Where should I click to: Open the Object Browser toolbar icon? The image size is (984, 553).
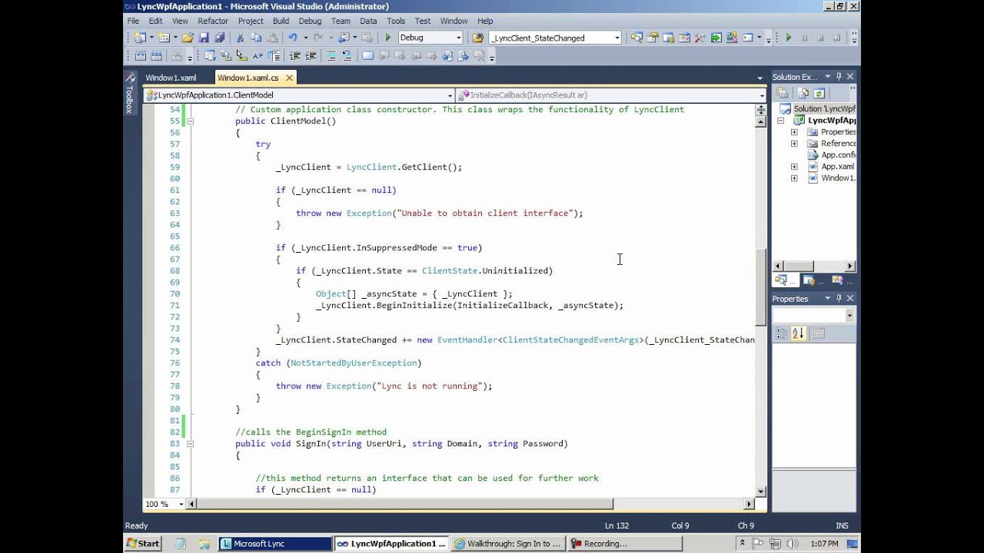pyautogui.click(x=684, y=38)
